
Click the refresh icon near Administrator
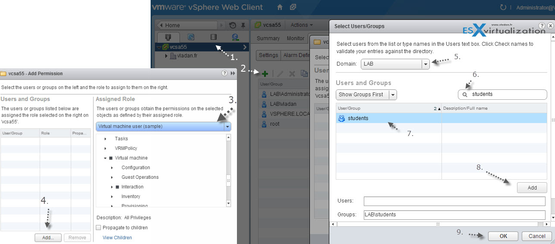click(x=503, y=7)
